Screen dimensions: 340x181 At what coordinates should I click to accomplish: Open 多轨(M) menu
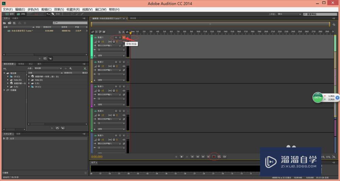(33, 10)
